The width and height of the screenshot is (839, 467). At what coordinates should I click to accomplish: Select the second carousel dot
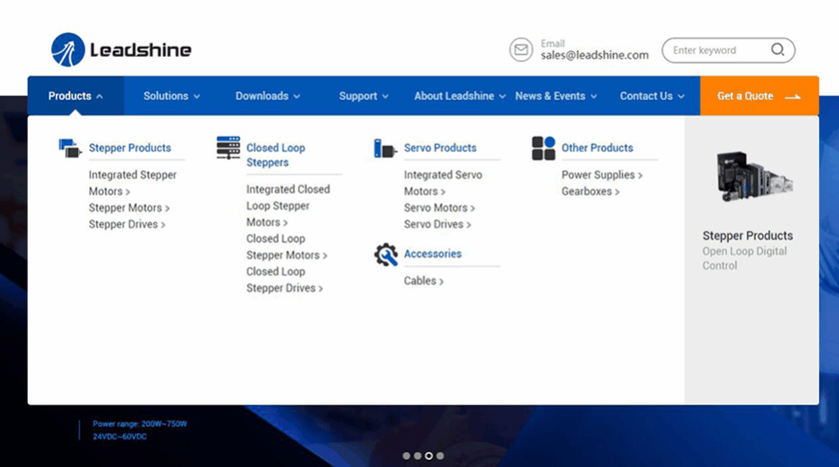417,456
